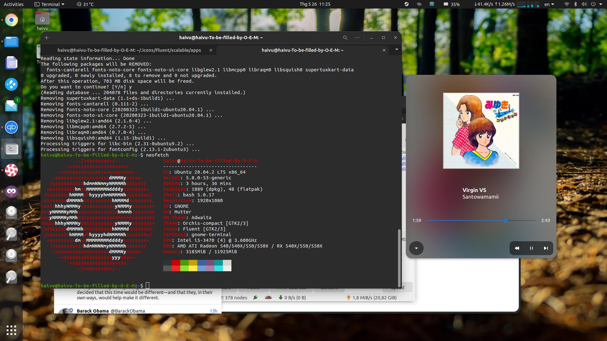Search in terminal with magnifier icon

coord(345,38)
